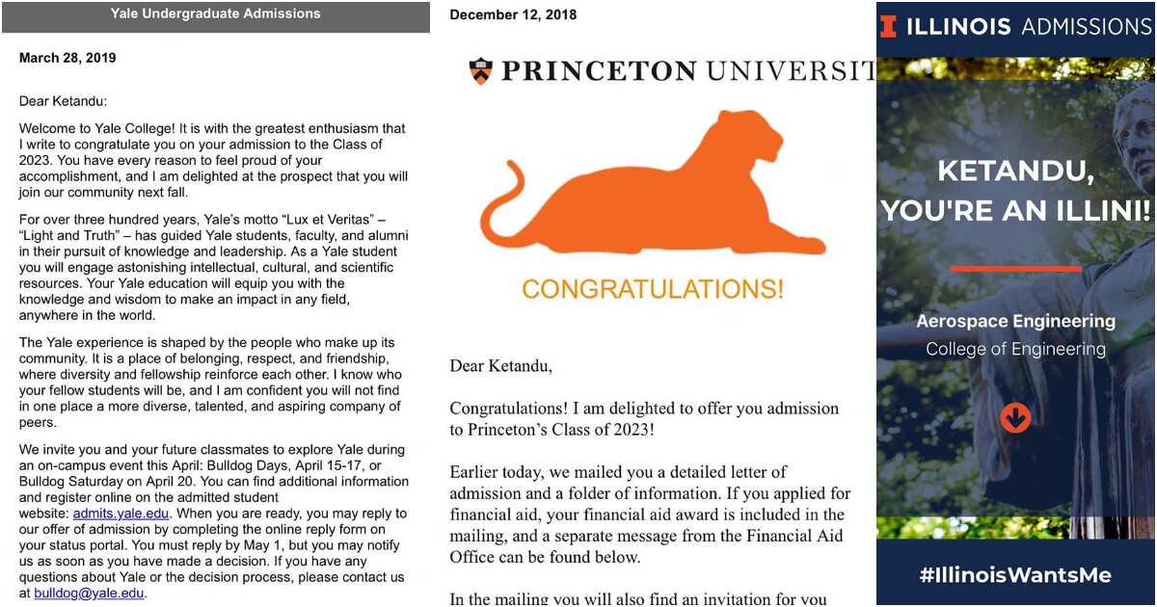Click the orange divider line under headline

coord(1015,269)
